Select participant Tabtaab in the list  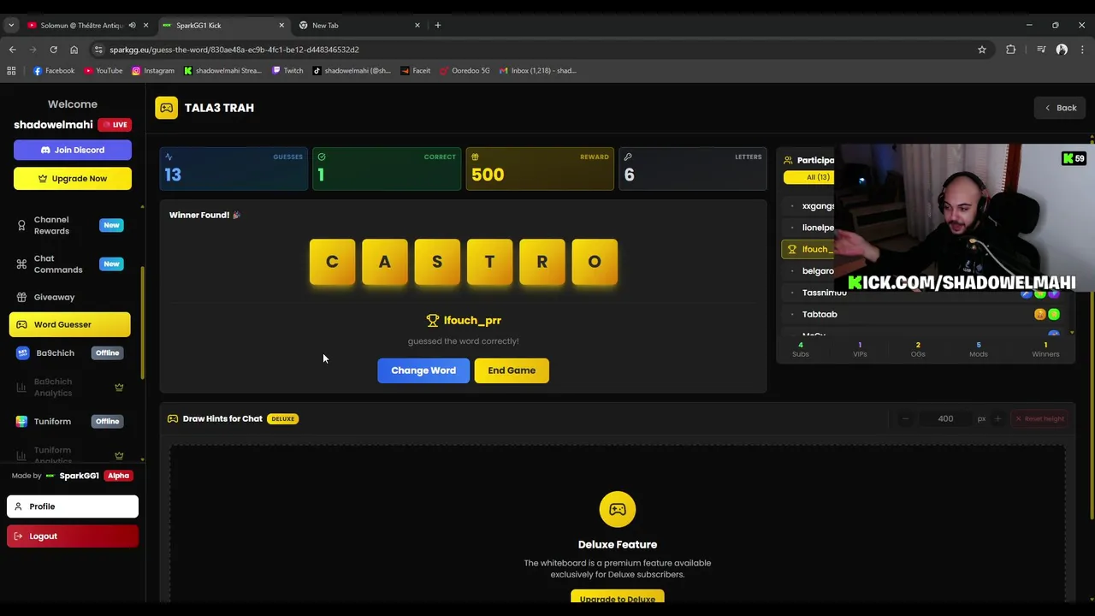924,314
